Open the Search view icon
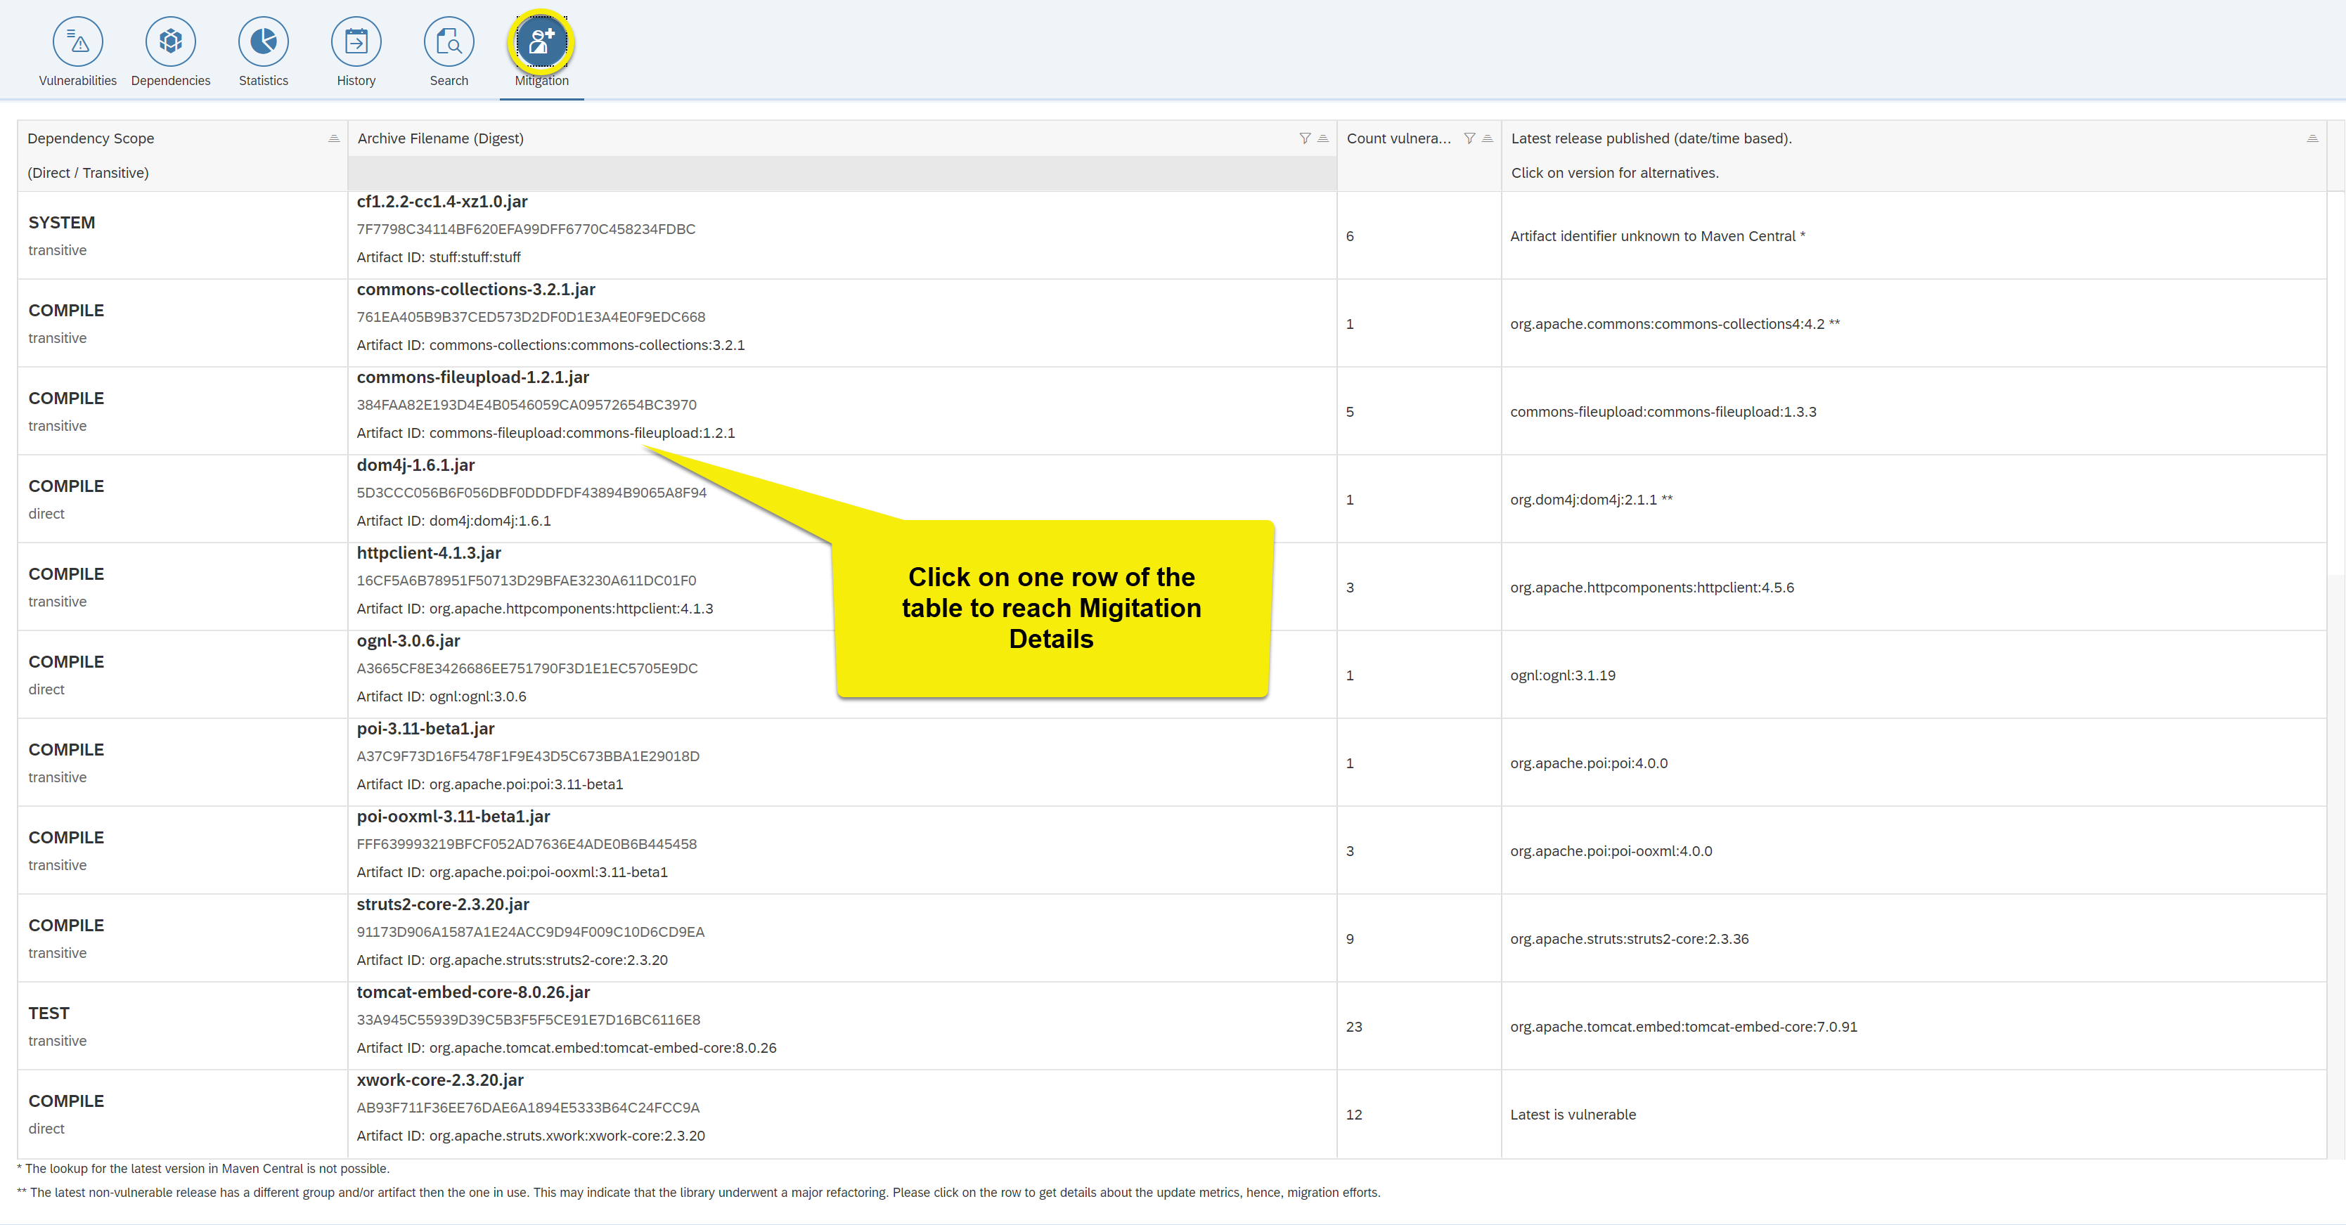This screenshot has height=1225, width=2346. tap(449, 42)
